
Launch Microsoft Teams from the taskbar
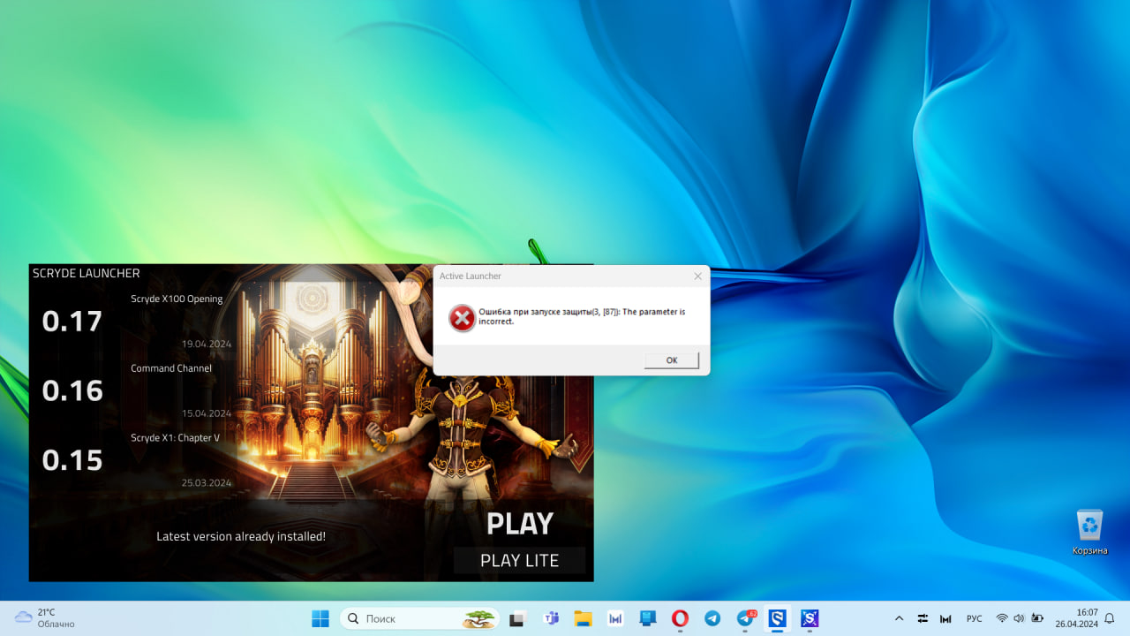pos(551,618)
